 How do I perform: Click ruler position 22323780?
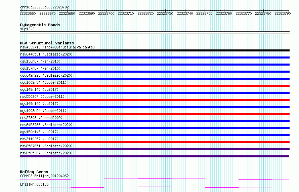click(263, 13)
